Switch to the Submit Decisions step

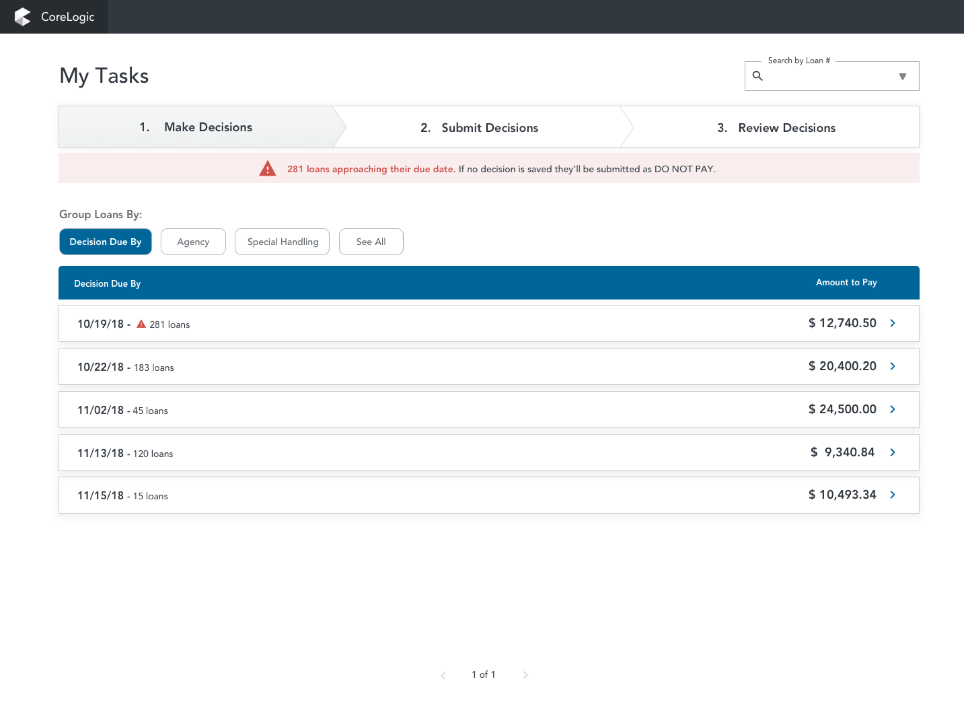tap(480, 127)
